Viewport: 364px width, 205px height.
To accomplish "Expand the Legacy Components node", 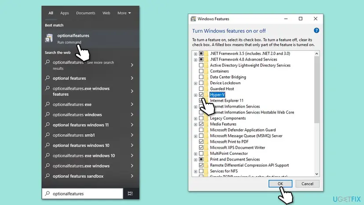I will [x=196, y=118].
